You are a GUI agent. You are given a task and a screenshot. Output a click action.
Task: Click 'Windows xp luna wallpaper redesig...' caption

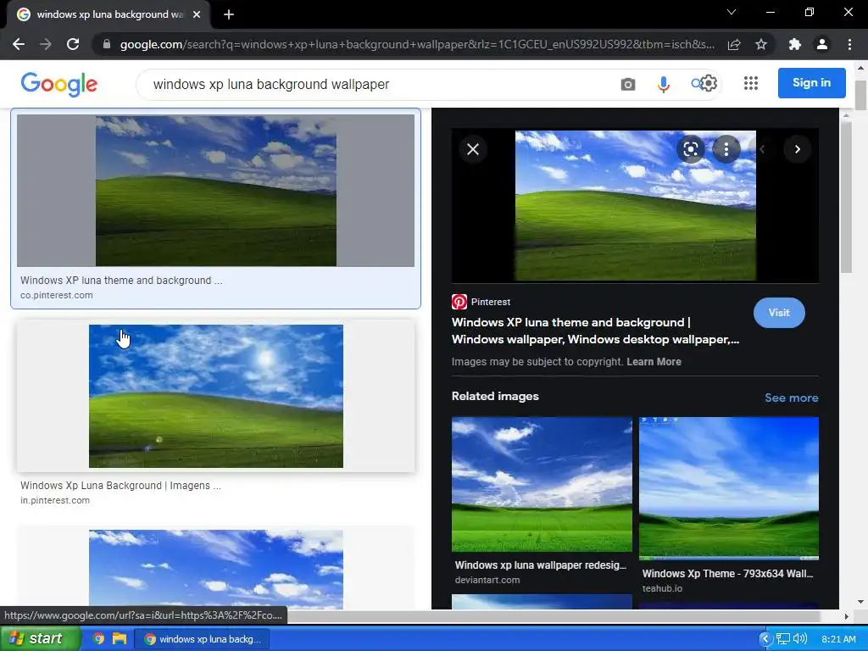(540, 565)
